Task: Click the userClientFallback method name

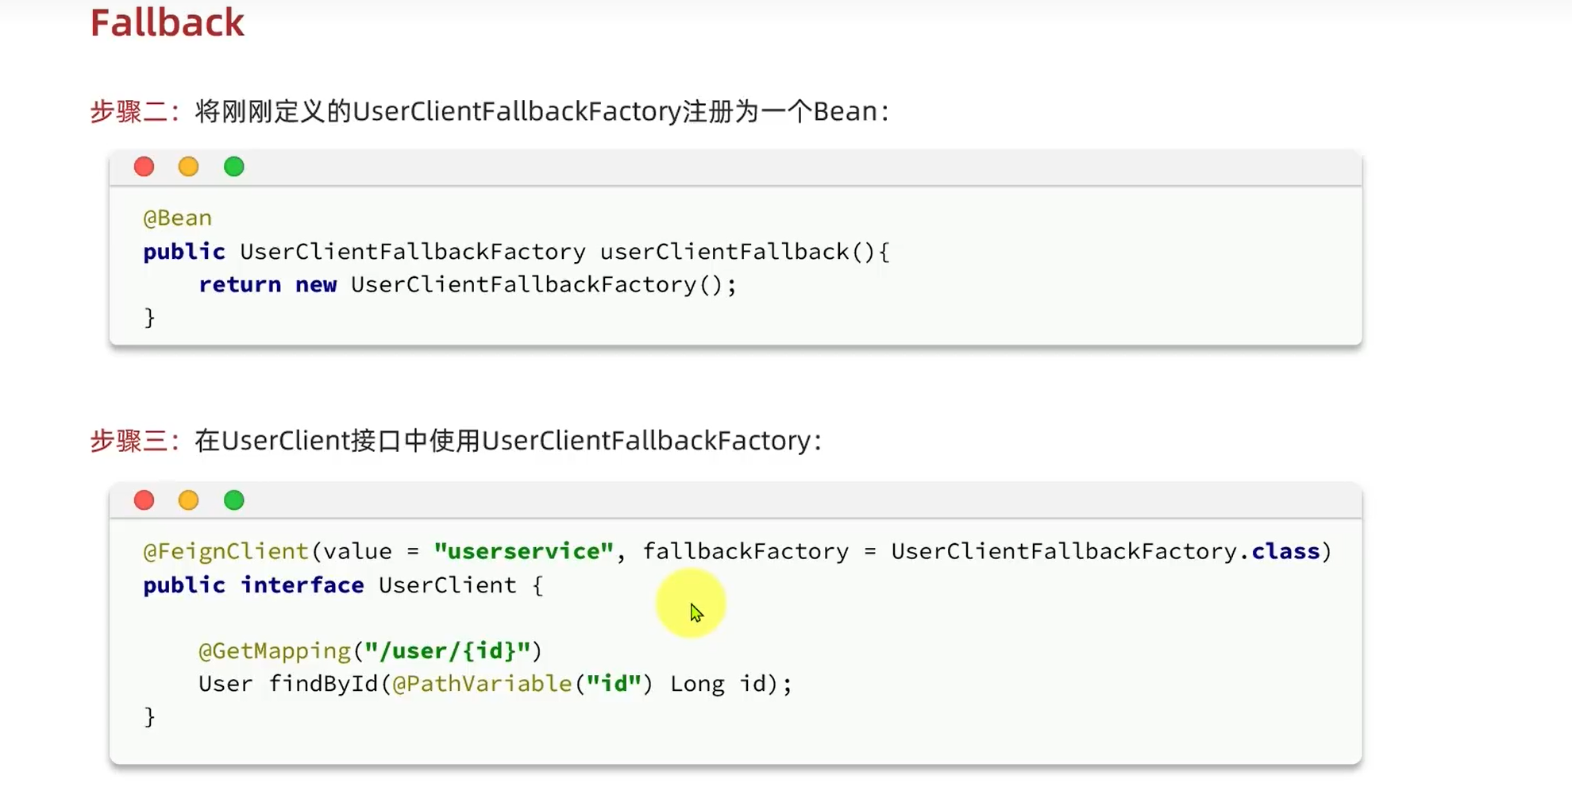Action: (725, 252)
